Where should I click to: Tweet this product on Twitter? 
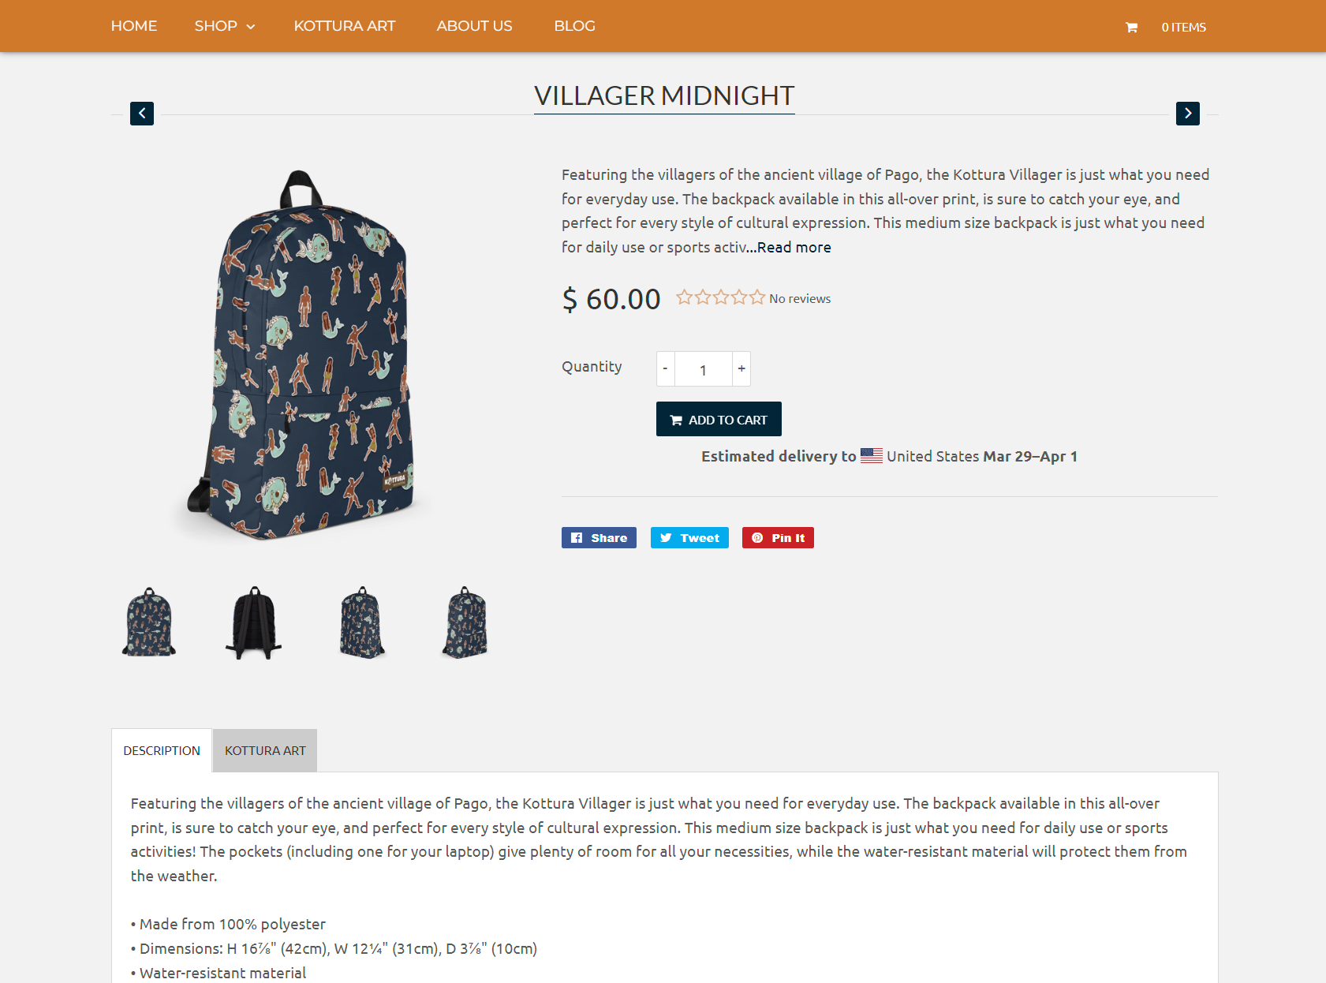coord(689,538)
